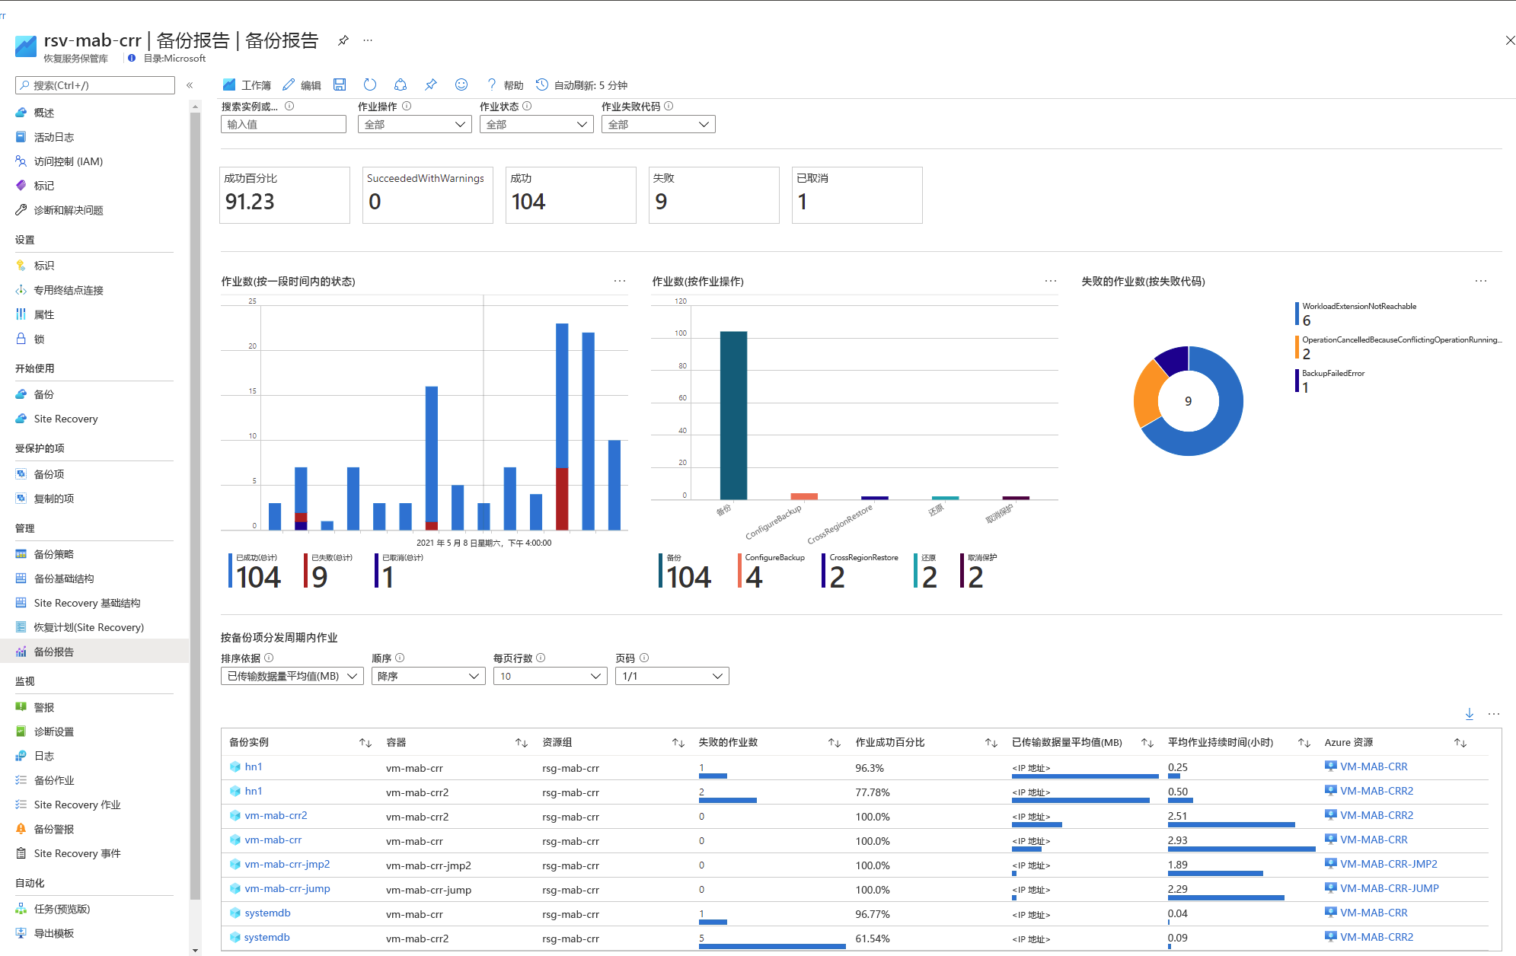Viewport: 1516px width, 956px height.
Task: Click the 已取消 tile showing 1
Action: tap(857, 195)
